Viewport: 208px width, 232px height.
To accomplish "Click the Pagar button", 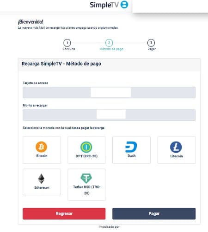I will (x=154, y=213).
